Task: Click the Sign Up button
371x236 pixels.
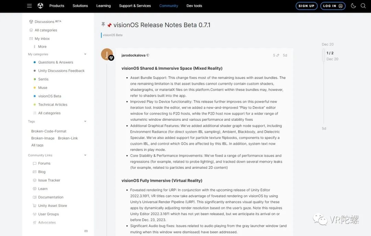Action: tap(306, 6)
